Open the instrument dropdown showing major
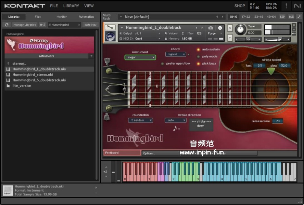The width and height of the screenshot is (304, 205). click(140, 57)
